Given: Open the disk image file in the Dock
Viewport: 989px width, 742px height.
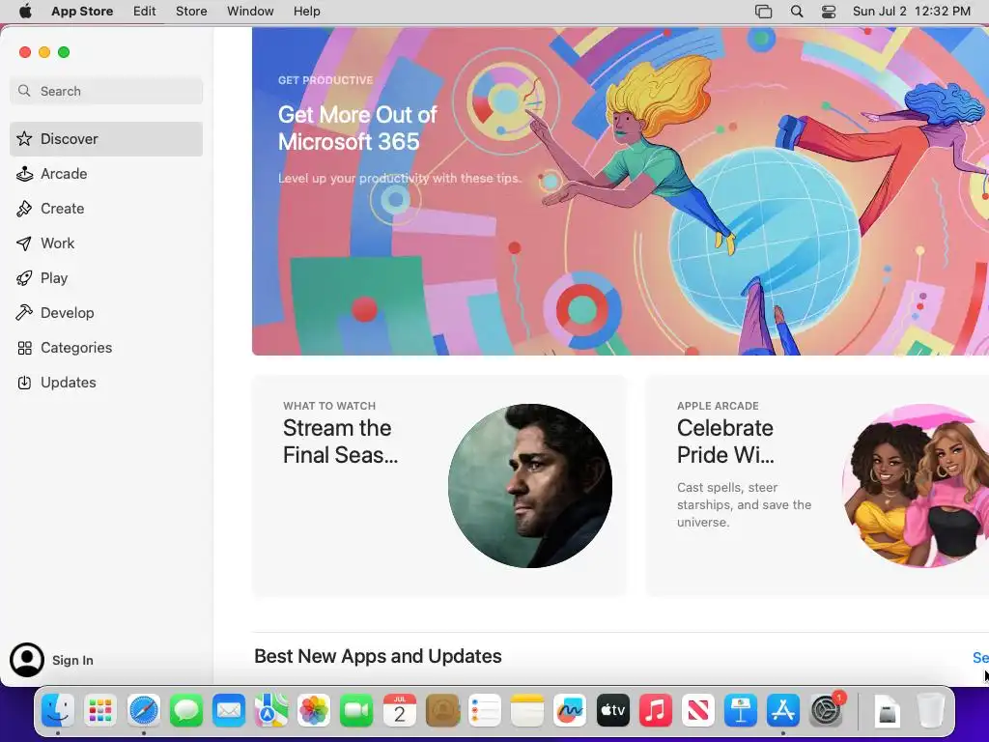Looking at the screenshot, I should 888,712.
